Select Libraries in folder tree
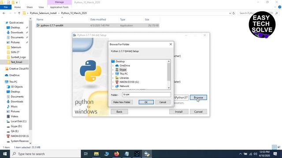The height and width of the screenshot is (158, 282). point(124,78)
